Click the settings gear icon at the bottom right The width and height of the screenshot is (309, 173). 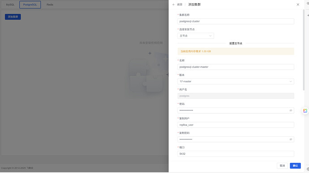[308, 169]
